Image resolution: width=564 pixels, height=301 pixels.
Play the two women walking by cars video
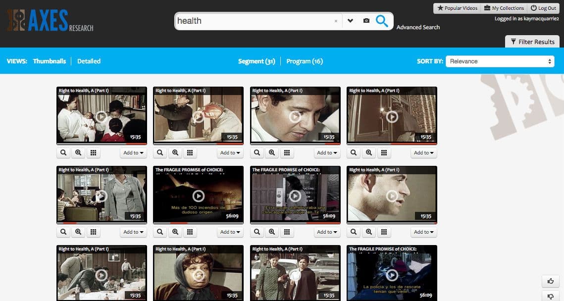click(295, 275)
